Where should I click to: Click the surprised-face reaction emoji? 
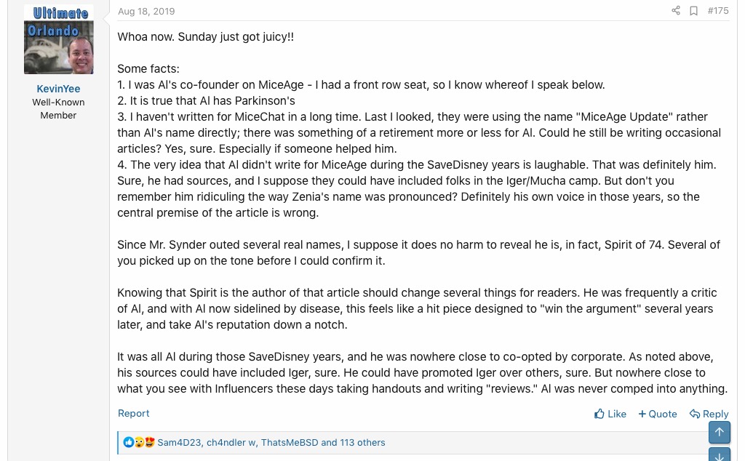[139, 442]
